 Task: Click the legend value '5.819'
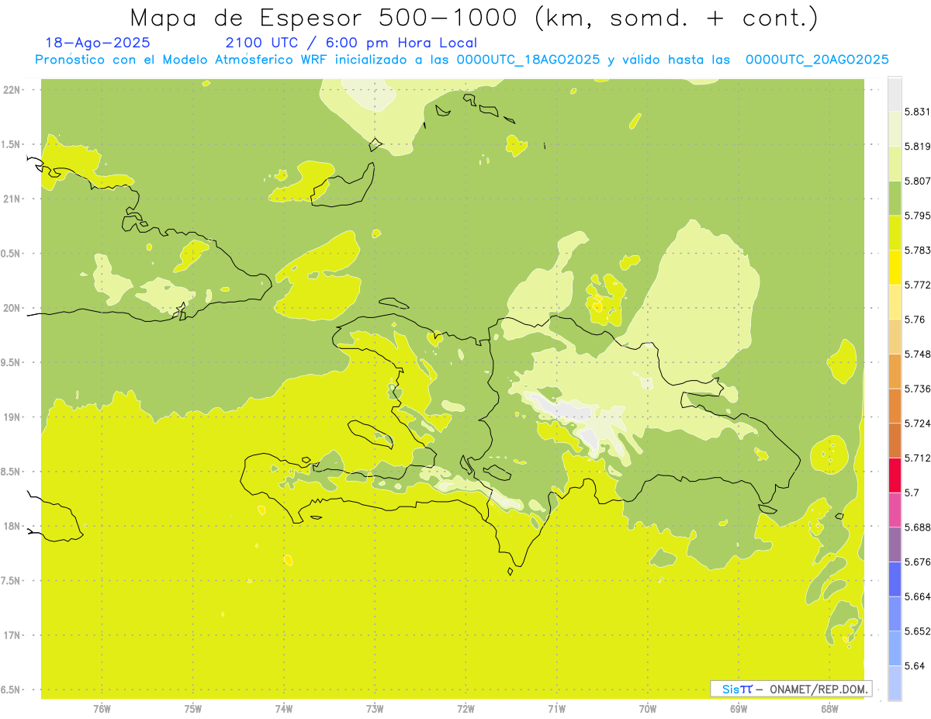pyautogui.click(x=917, y=147)
